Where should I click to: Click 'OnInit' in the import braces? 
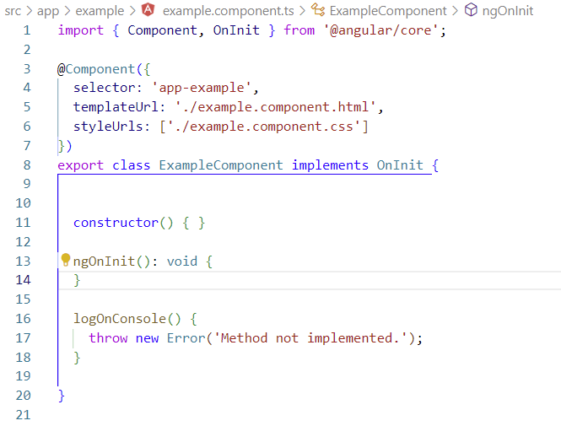236,30
